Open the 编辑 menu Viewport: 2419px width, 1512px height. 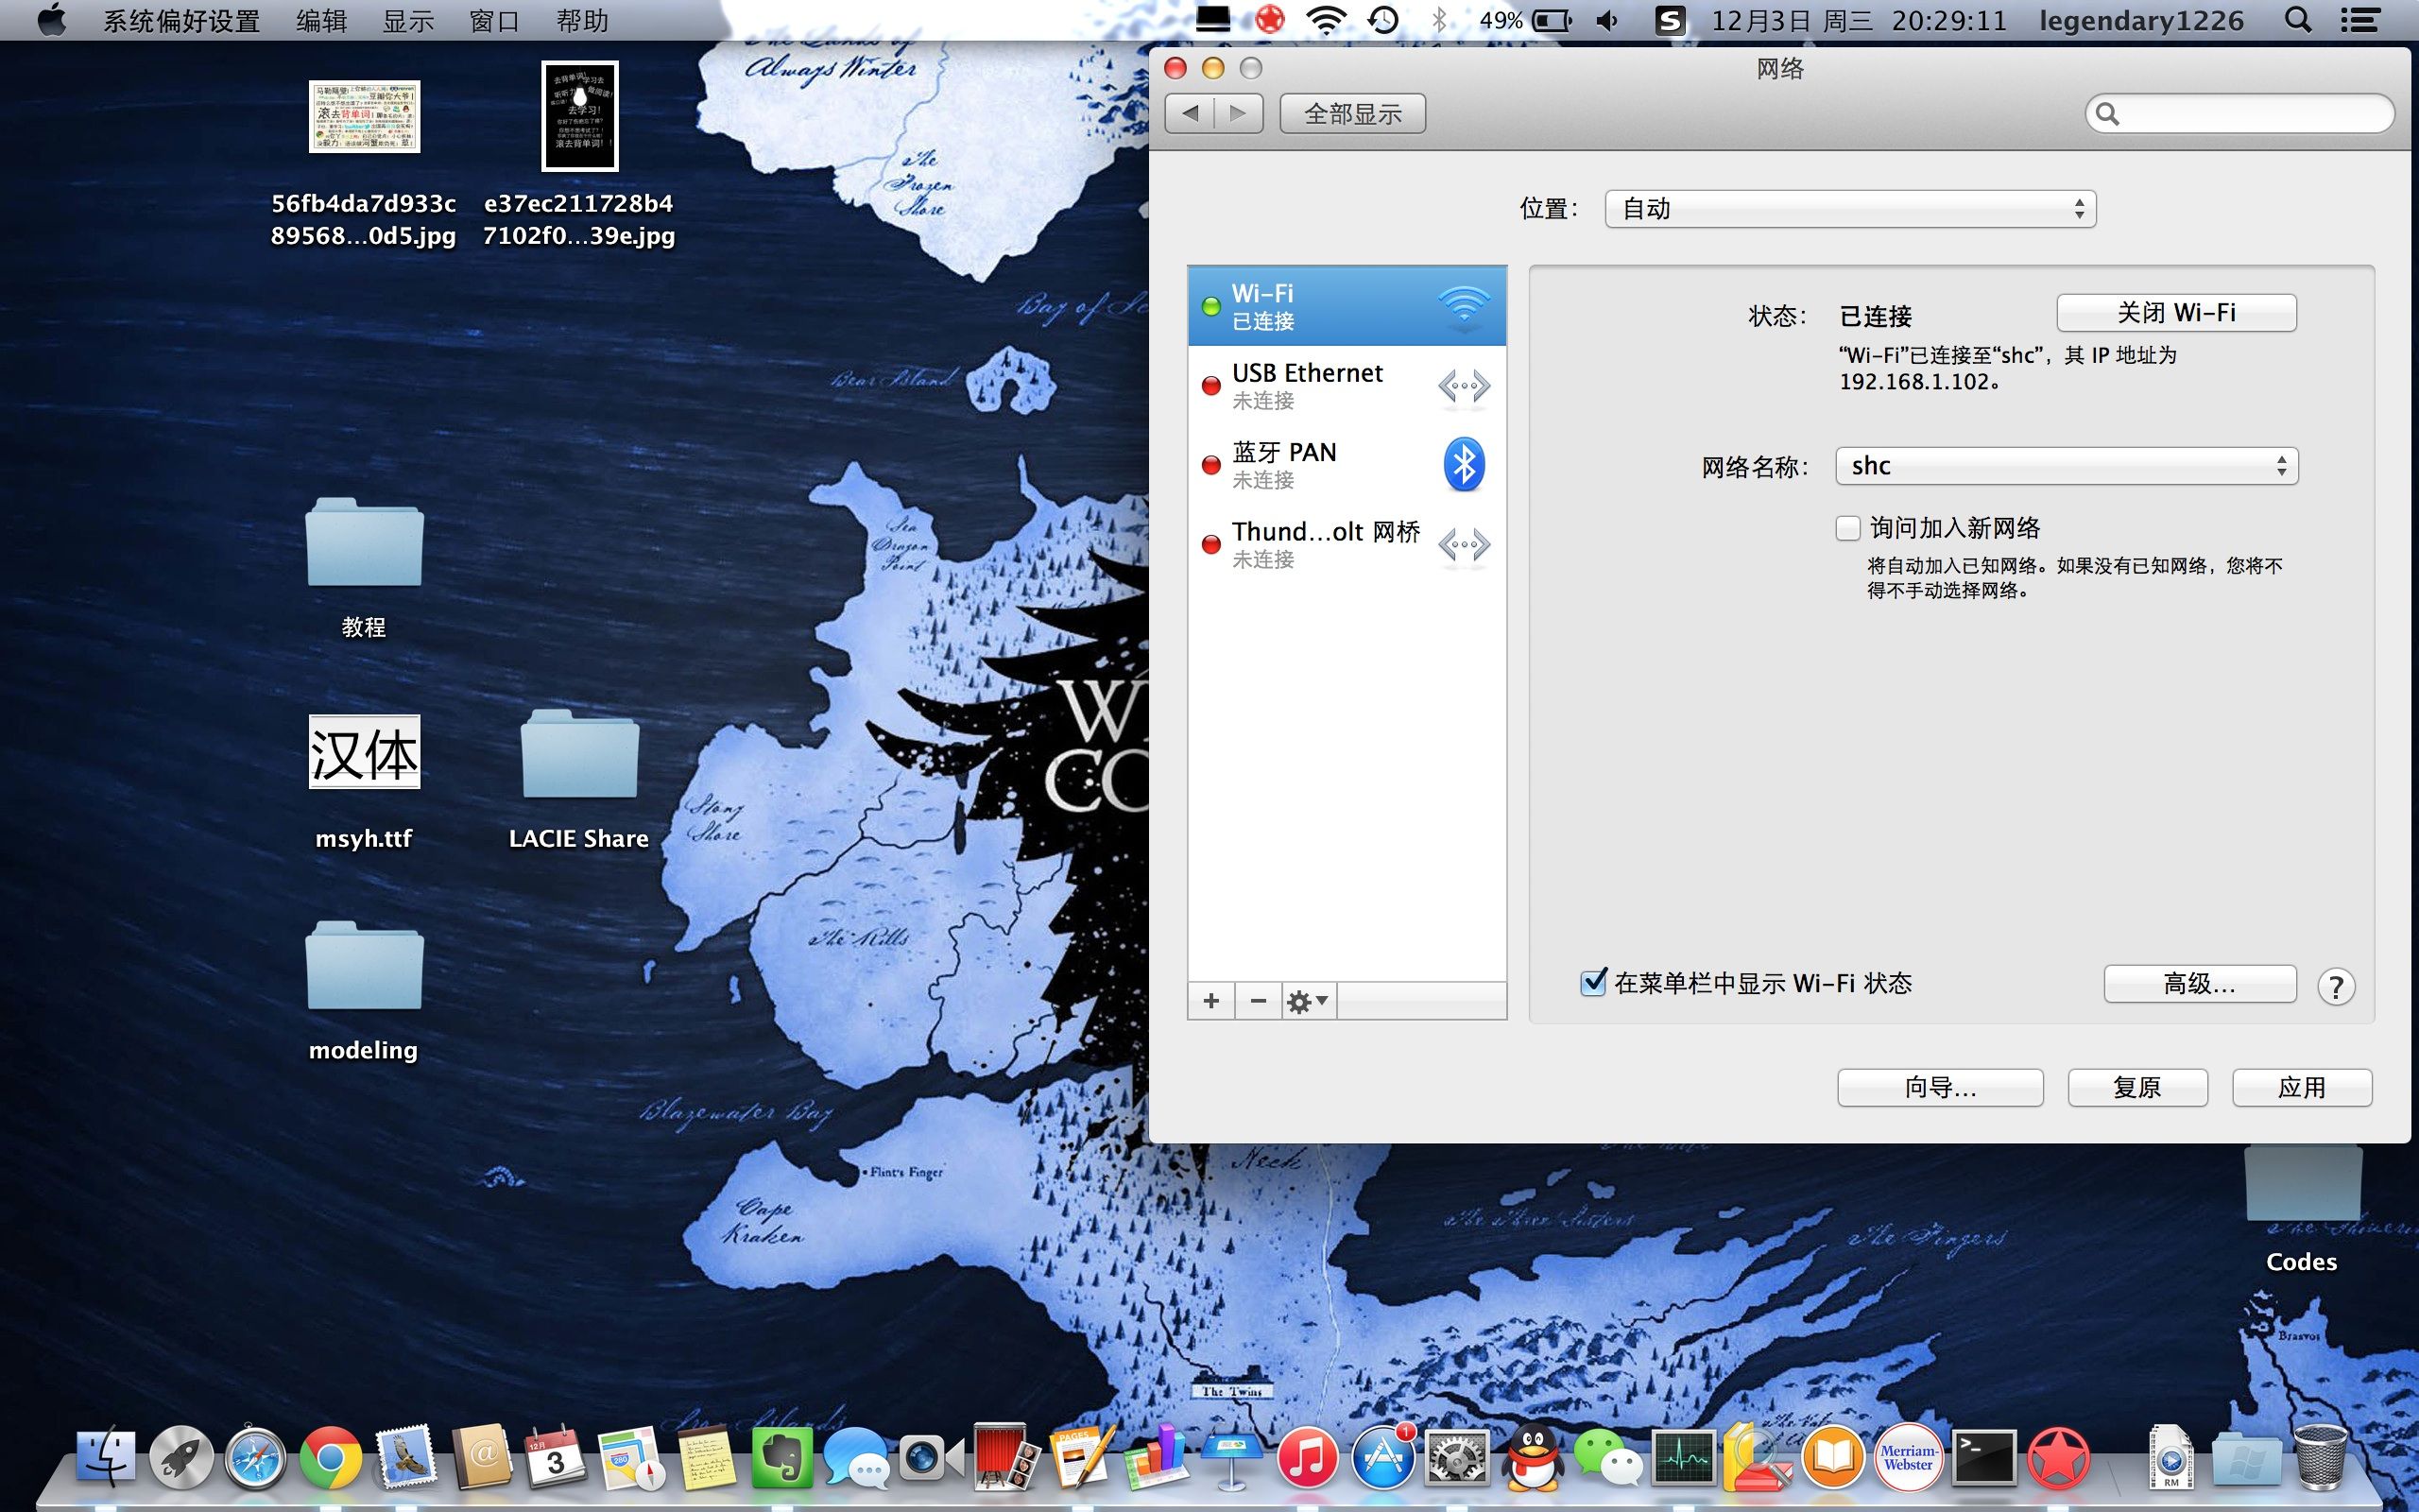(321, 20)
